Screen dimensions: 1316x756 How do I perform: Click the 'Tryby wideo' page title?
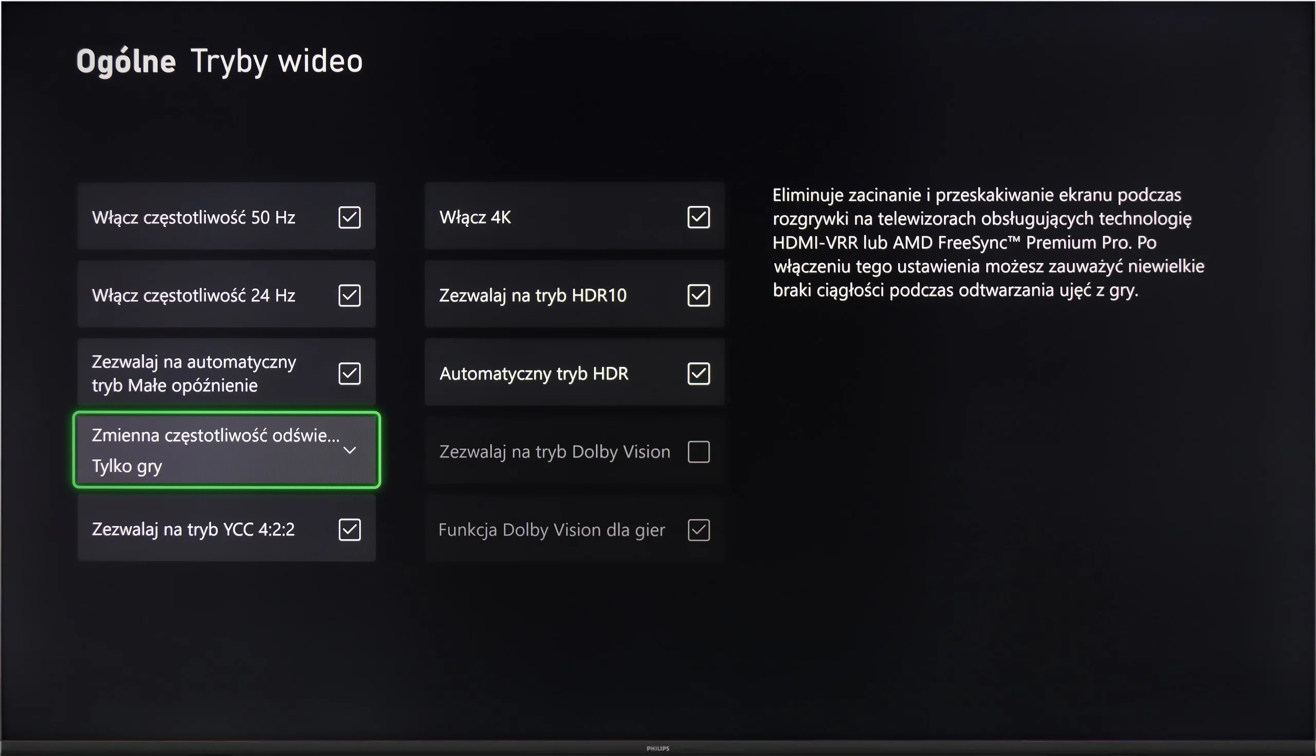click(x=276, y=62)
